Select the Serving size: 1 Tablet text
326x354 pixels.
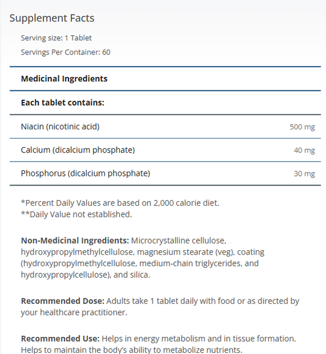click(x=56, y=38)
